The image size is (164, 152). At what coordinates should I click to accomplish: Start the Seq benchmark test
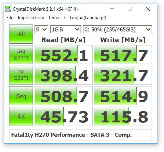click(x=21, y=96)
